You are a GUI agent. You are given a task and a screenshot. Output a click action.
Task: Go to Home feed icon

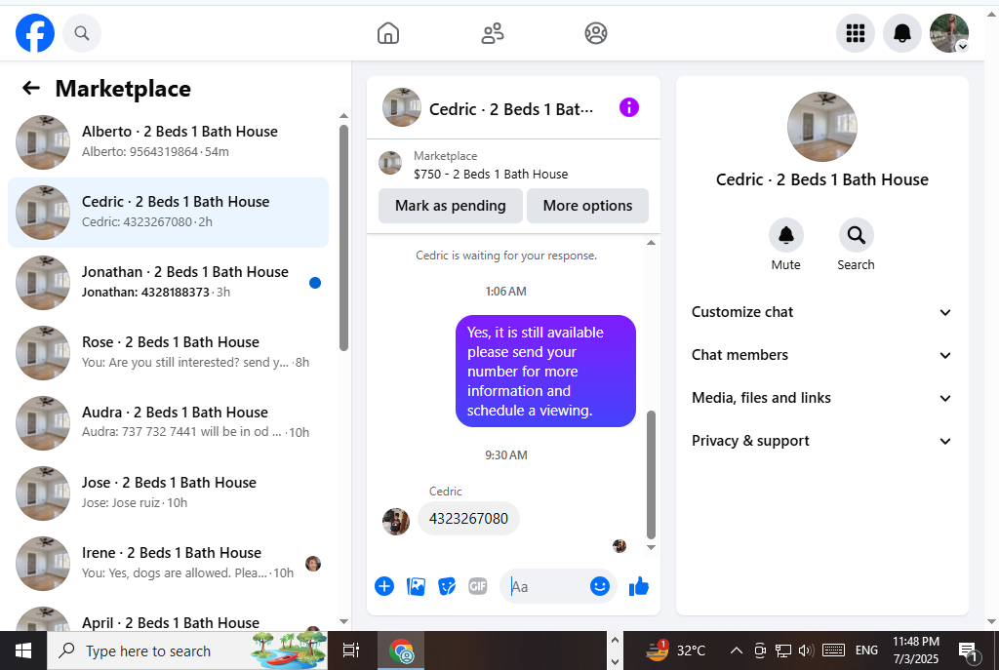388,33
